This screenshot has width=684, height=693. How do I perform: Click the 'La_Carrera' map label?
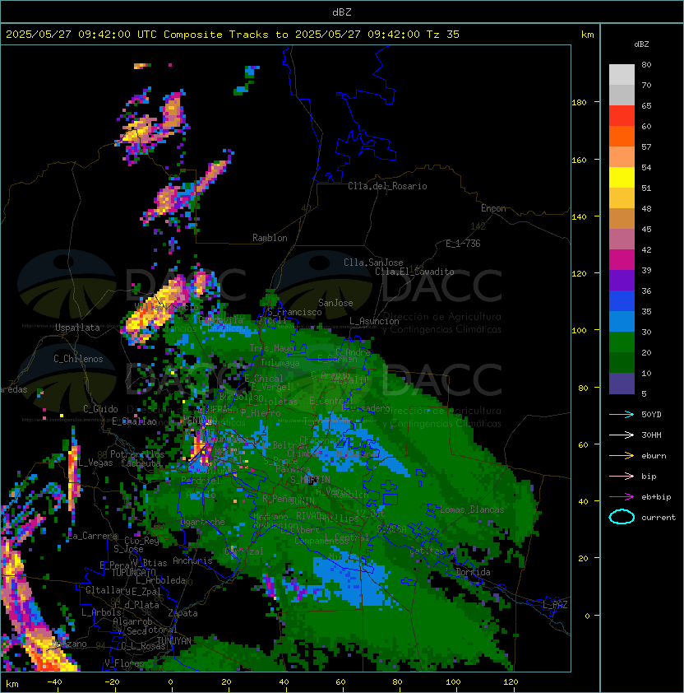[93, 536]
